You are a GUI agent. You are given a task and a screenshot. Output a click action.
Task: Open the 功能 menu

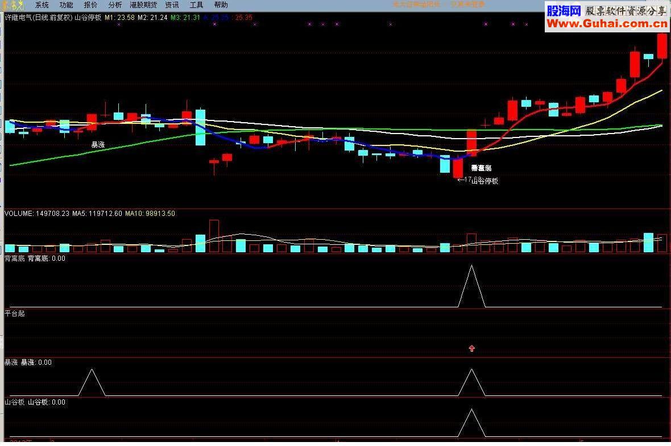click(x=67, y=5)
